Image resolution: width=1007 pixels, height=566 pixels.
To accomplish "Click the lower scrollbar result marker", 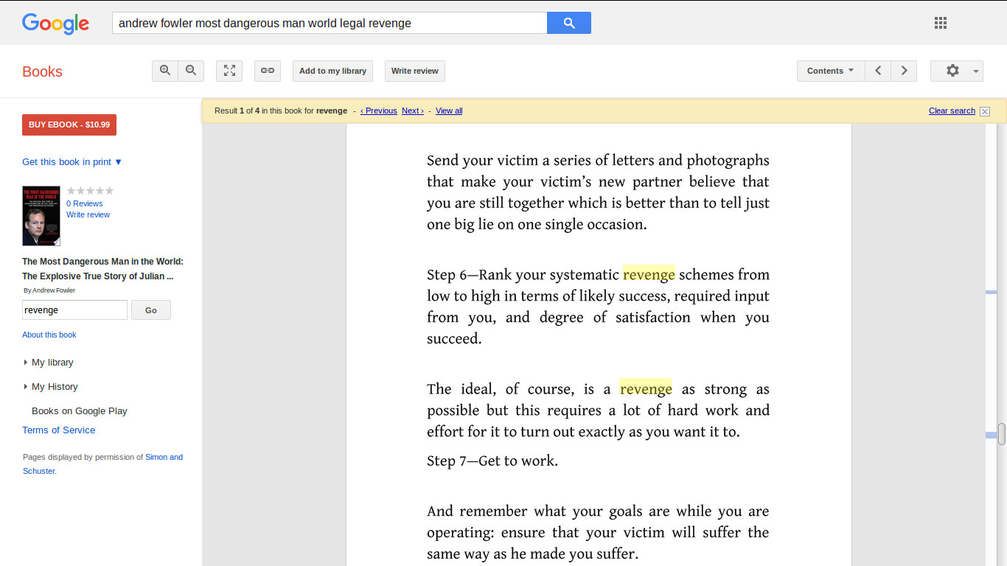I will (x=992, y=436).
